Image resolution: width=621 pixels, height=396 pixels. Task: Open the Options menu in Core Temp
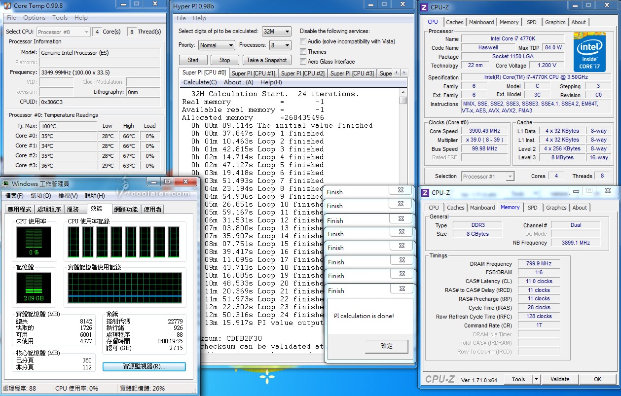pos(34,18)
